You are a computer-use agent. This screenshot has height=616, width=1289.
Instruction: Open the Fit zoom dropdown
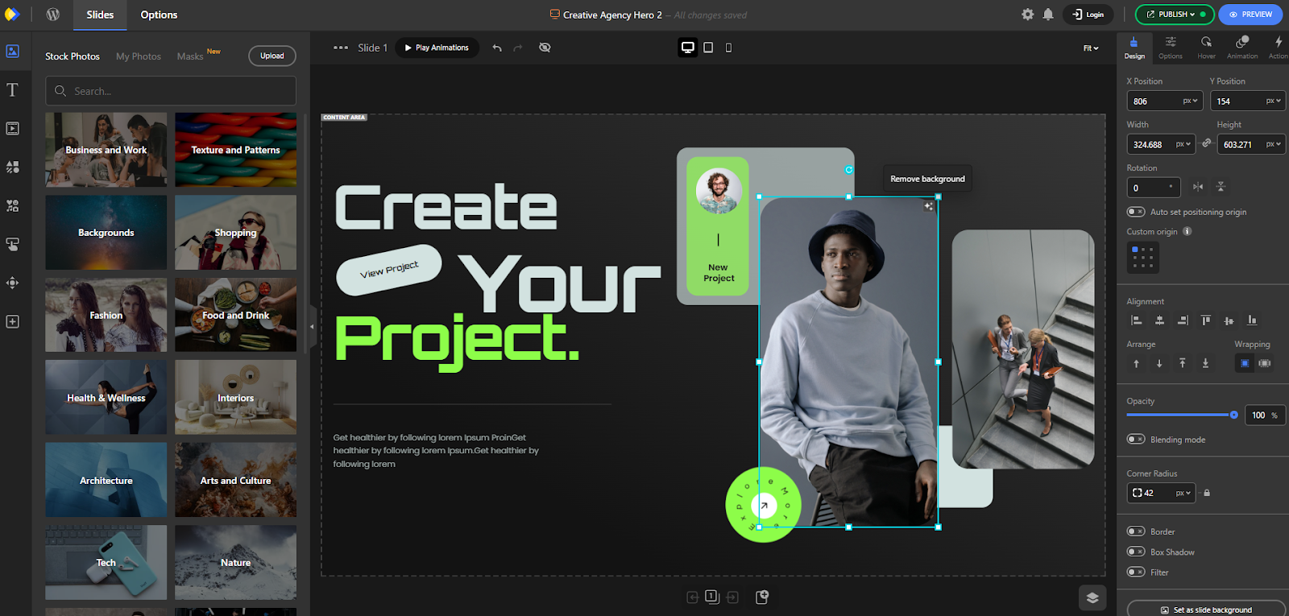[x=1091, y=48]
